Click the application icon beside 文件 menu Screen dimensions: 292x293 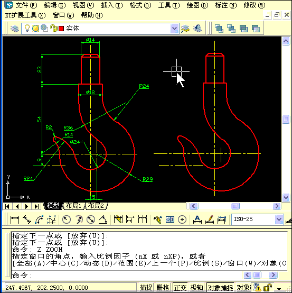pyautogui.click(x=8, y=5)
